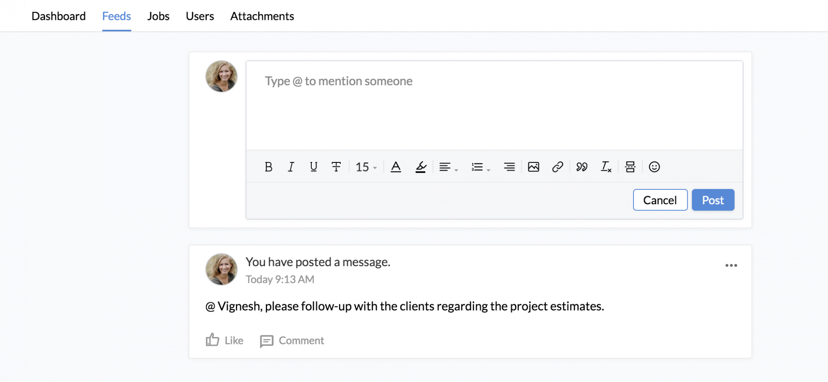Screen dimensions: 828x382
Task: Open the font size 15 dropdown
Action: (x=366, y=167)
